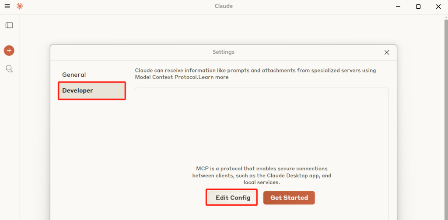The image size is (448, 220).
Task: Close the Settings dialog
Action: [x=387, y=52]
